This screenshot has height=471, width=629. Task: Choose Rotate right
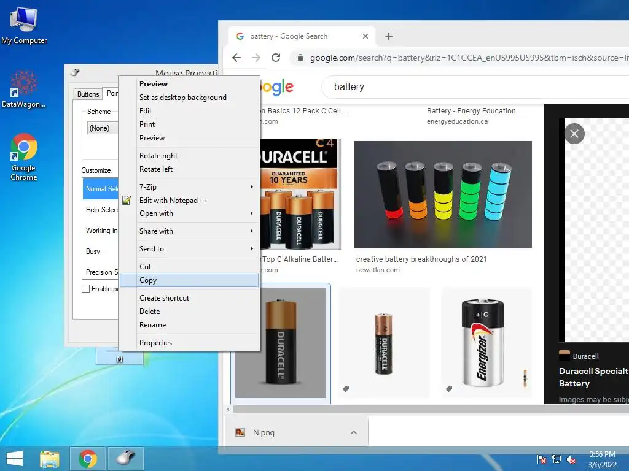tap(158, 155)
